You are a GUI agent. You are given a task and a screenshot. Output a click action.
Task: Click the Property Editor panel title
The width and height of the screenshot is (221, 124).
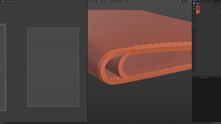tap(204, 77)
